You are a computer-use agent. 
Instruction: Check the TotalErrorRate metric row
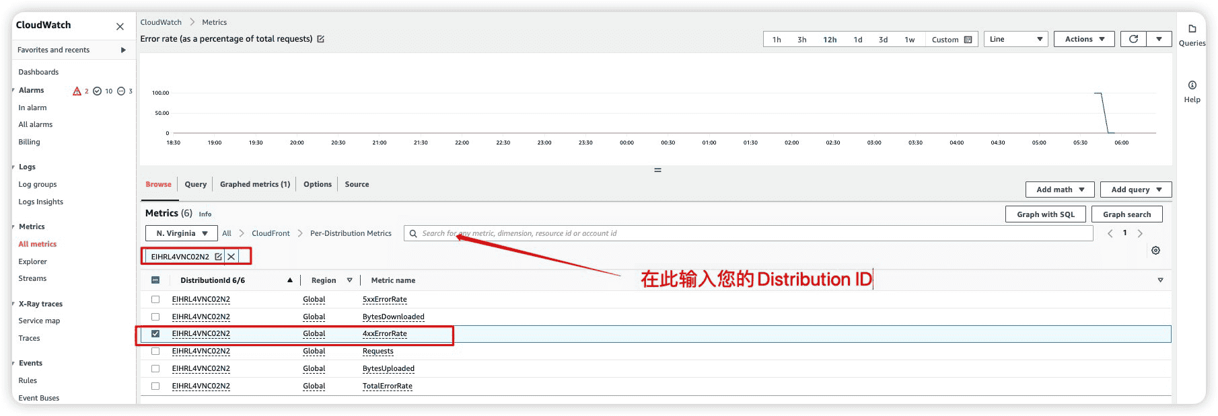click(155, 386)
